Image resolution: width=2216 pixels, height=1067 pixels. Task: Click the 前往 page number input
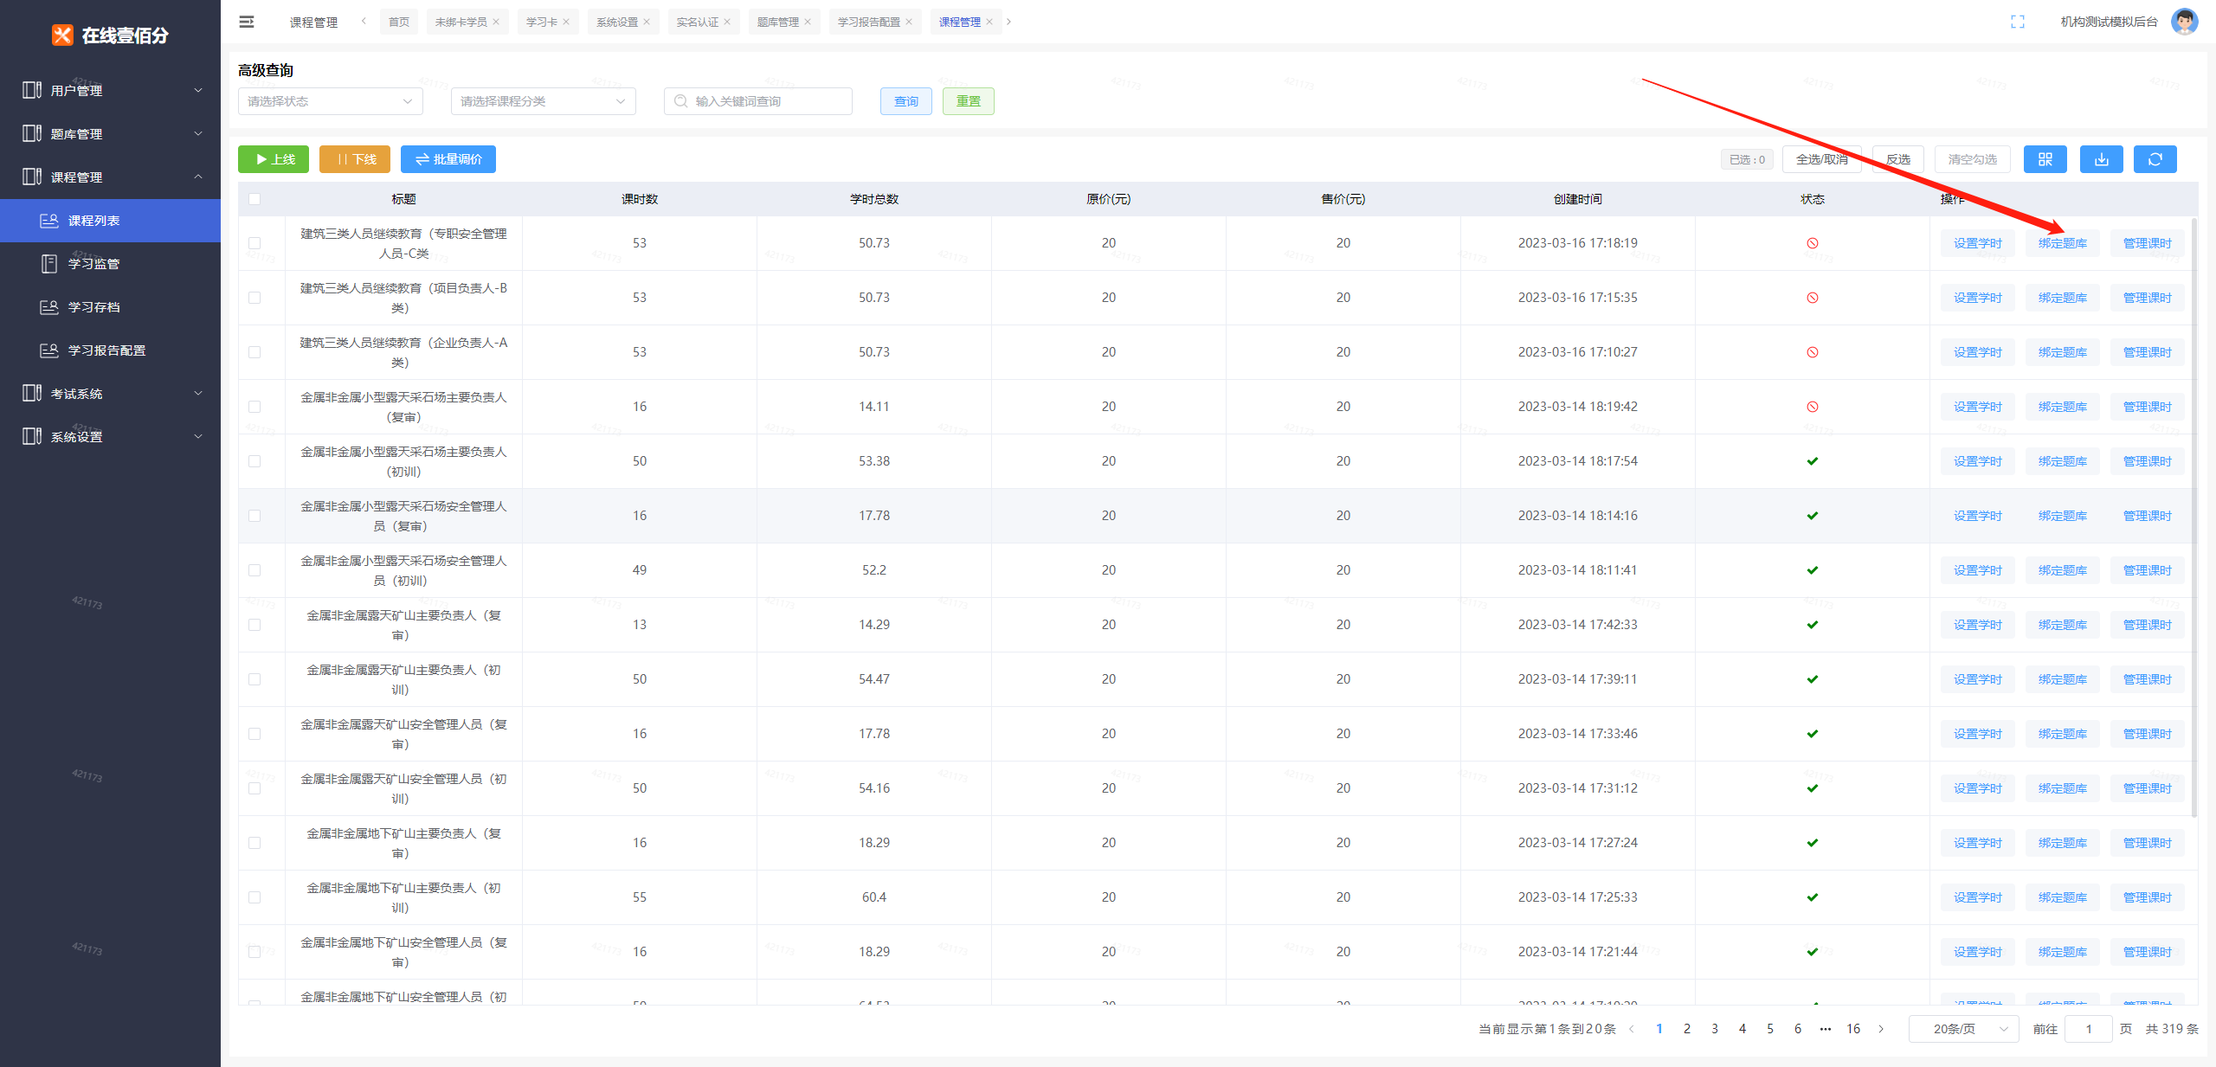coord(2089,1029)
